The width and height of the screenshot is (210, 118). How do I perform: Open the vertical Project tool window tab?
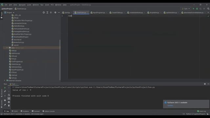[1, 15]
